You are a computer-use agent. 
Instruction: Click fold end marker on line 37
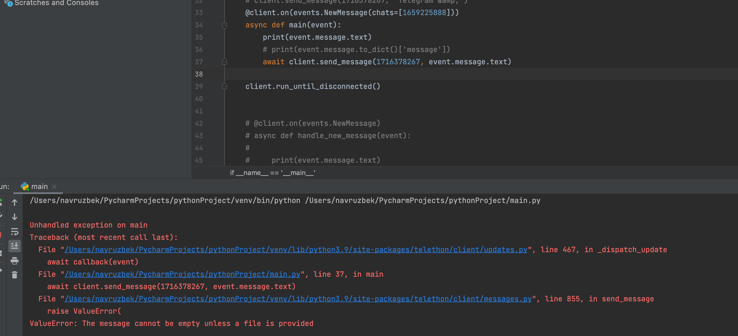click(x=225, y=62)
